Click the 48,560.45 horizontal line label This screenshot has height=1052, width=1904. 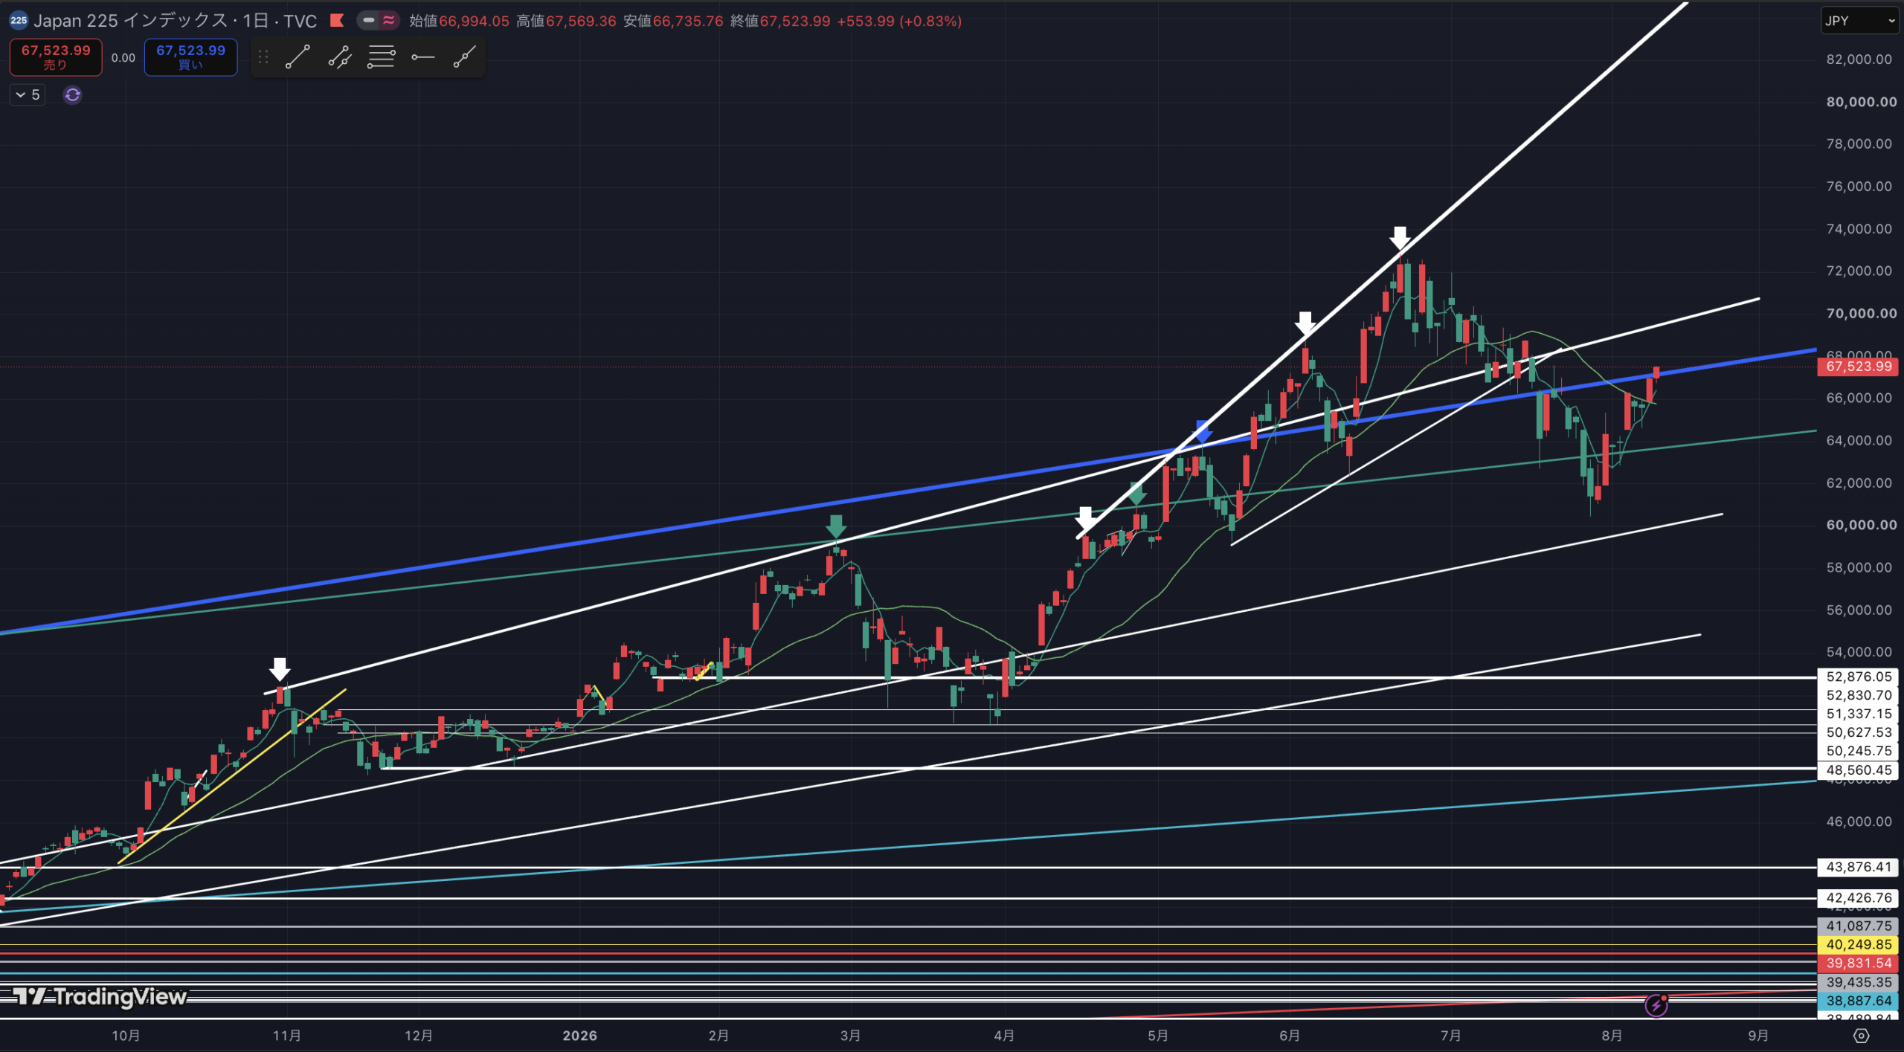pos(1859,770)
